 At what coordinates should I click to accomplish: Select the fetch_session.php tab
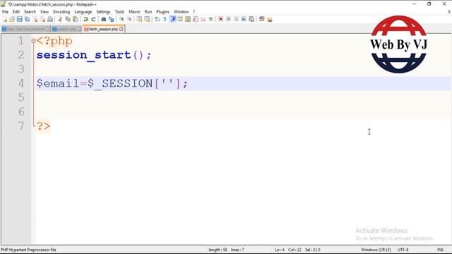(x=103, y=29)
